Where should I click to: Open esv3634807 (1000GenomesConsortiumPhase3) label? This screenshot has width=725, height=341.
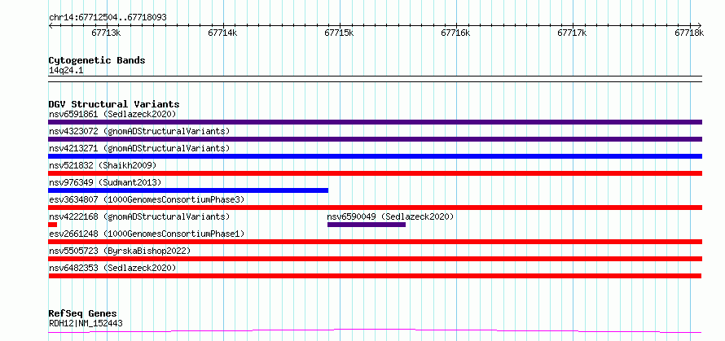[147, 199]
